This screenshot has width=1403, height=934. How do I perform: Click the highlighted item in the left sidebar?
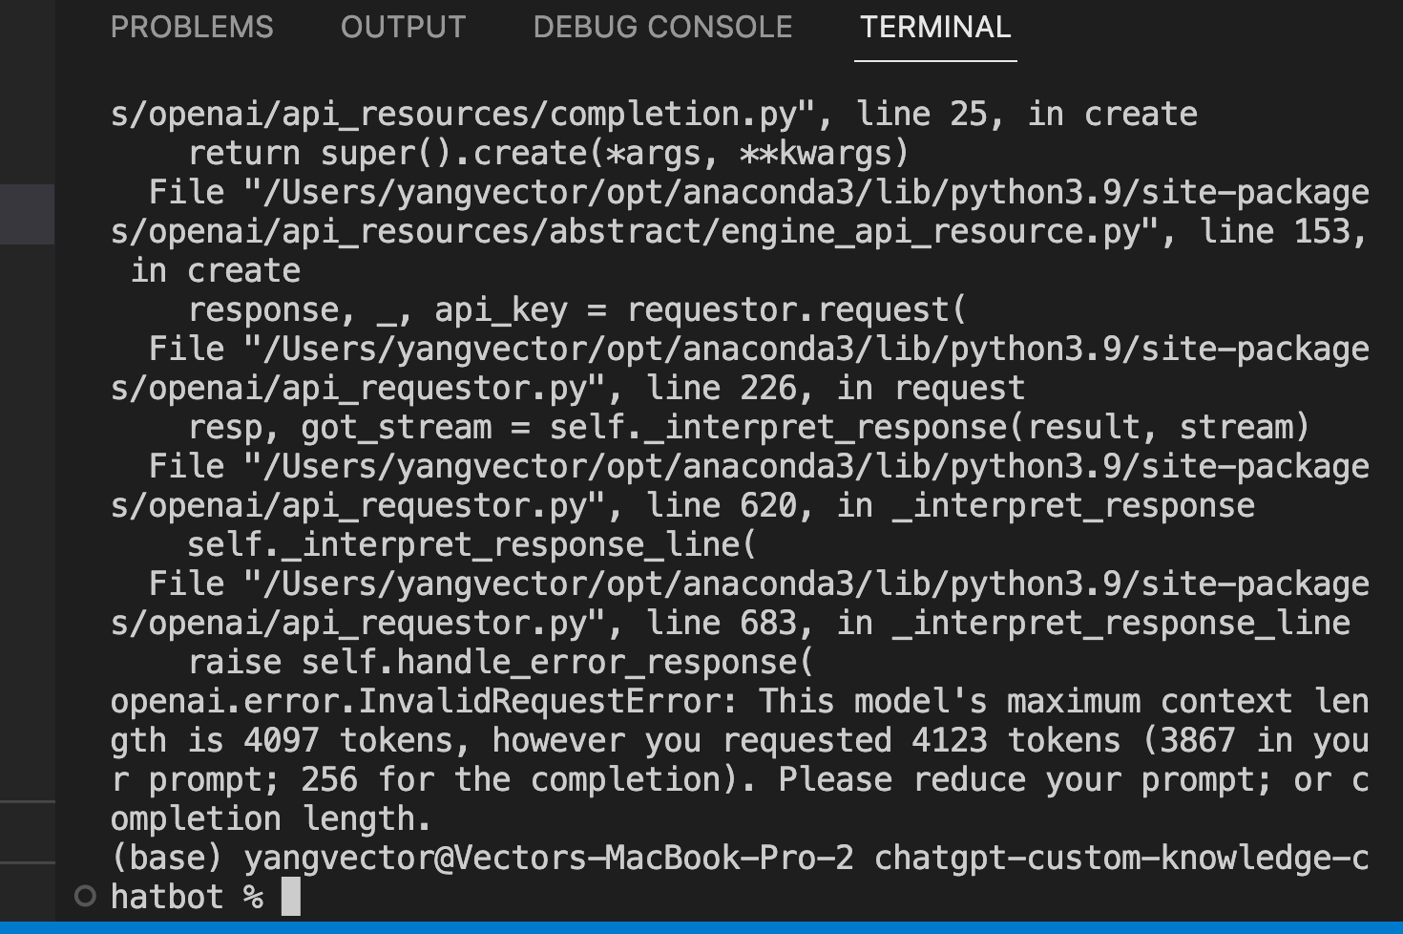(x=26, y=216)
